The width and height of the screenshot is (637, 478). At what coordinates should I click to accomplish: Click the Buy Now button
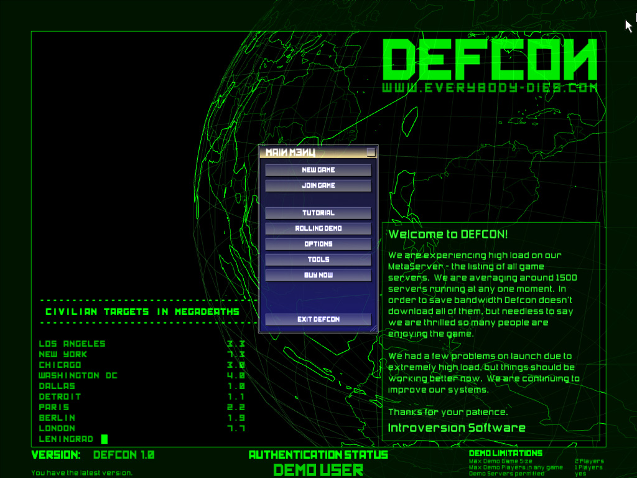318,275
